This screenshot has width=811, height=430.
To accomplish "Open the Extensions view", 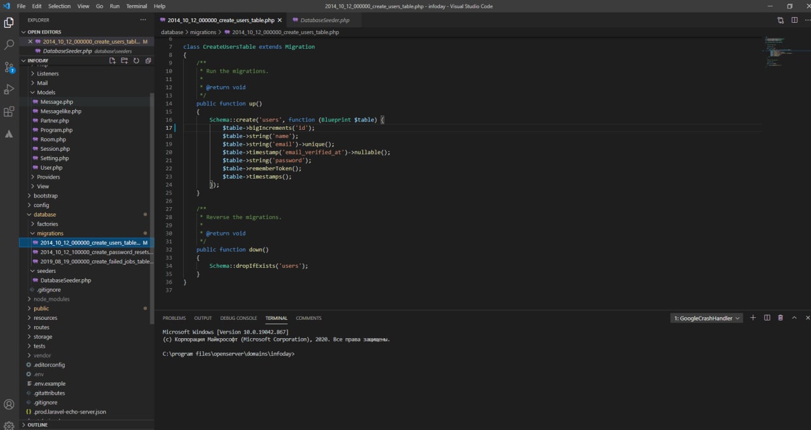I will pyautogui.click(x=9, y=112).
